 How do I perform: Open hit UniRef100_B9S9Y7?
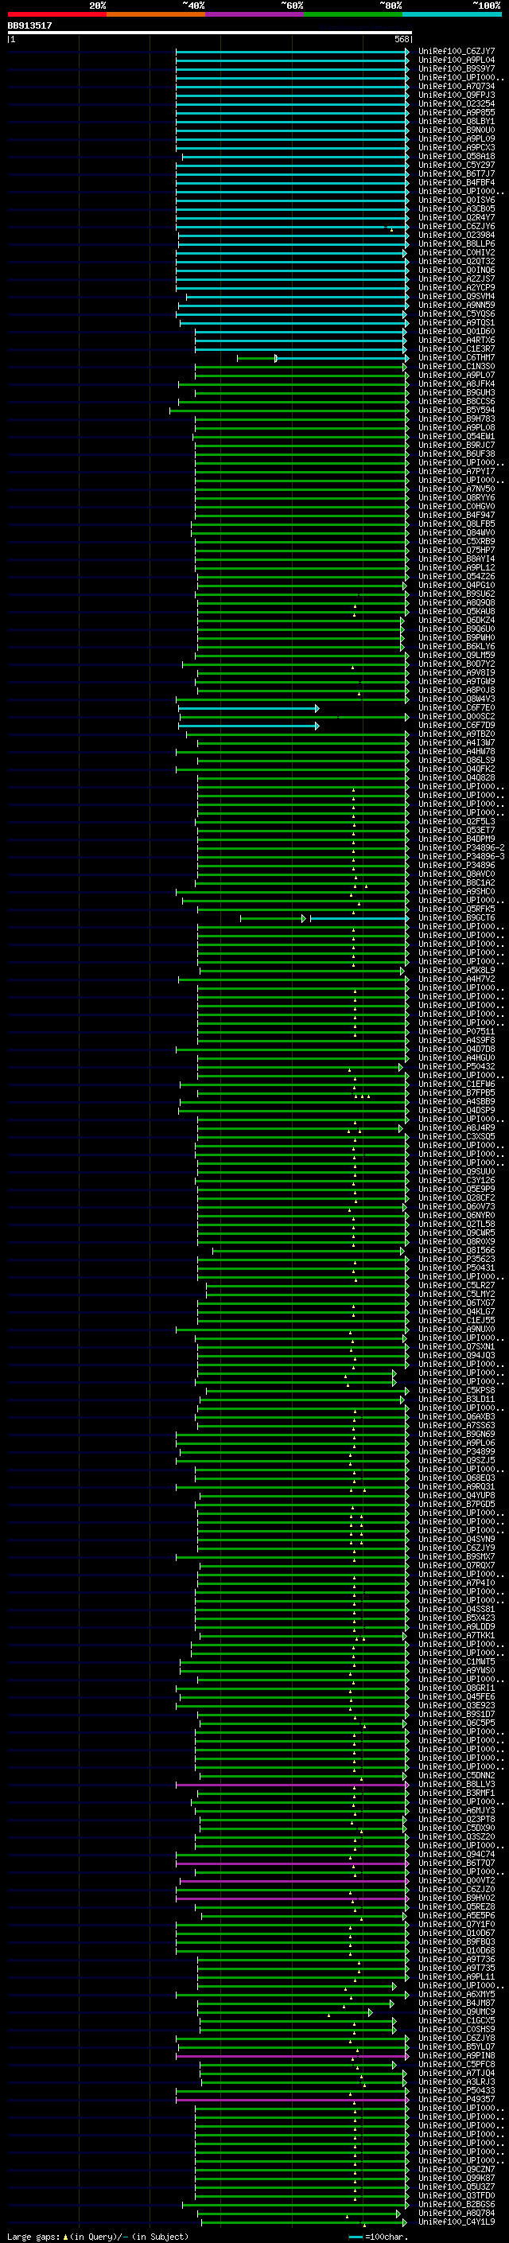click(456, 68)
